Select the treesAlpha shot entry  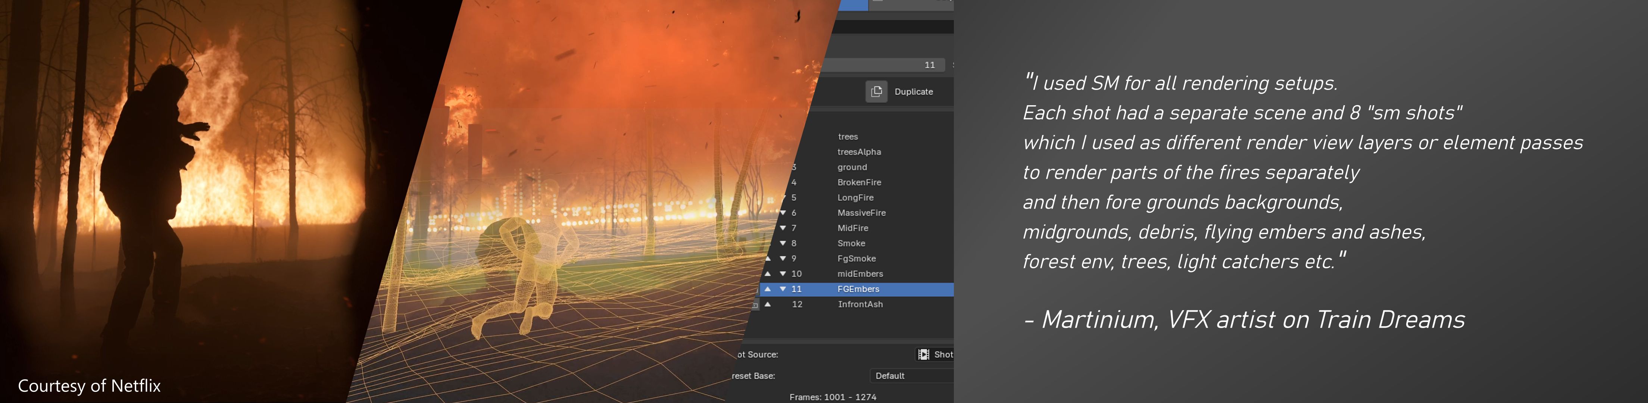tap(859, 151)
